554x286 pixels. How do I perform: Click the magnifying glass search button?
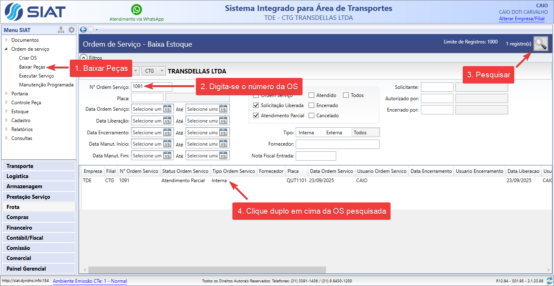point(541,43)
